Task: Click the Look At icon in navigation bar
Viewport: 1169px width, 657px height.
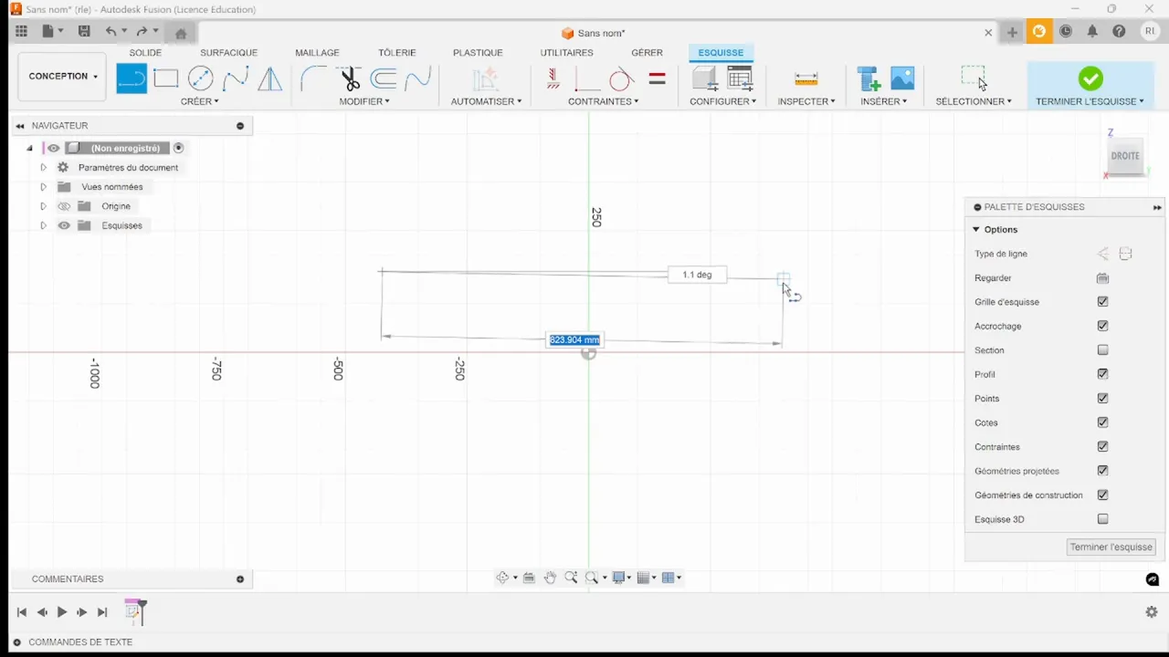Action: [529, 578]
